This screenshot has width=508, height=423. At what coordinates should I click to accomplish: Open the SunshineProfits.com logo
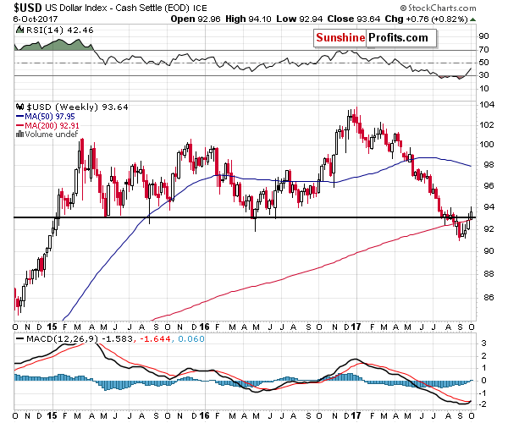[375, 38]
